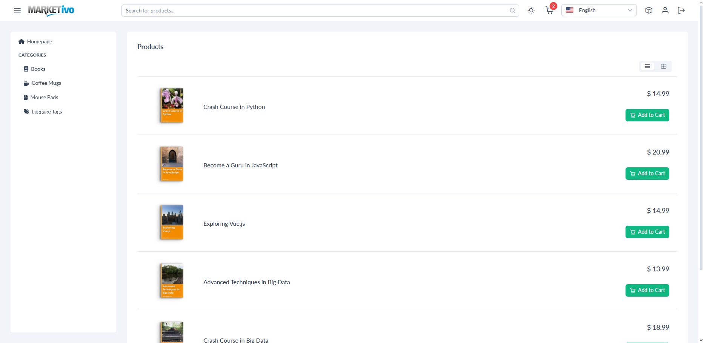Add Become a Guru in JavaScript to cart
704x343 pixels.
click(647, 173)
